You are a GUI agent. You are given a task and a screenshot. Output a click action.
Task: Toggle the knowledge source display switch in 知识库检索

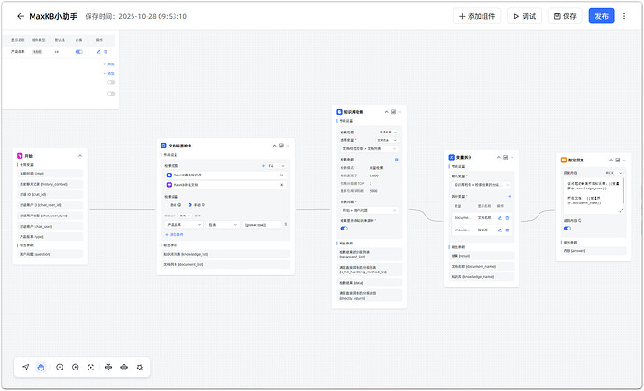[x=344, y=228]
